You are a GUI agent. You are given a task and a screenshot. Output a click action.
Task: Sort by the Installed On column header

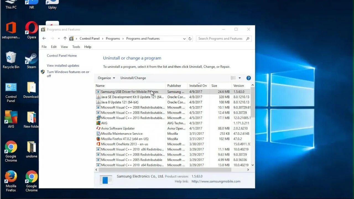click(199, 86)
